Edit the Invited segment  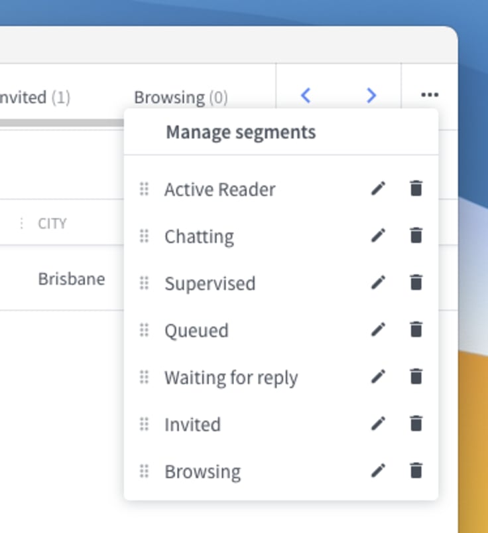click(x=379, y=423)
